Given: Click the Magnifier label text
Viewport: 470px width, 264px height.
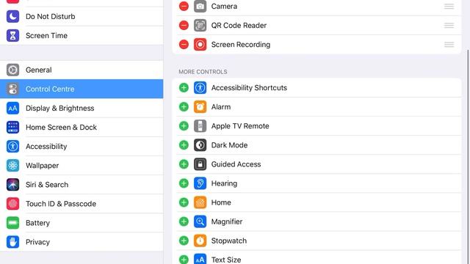Looking at the screenshot, I should [x=227, y=221].
